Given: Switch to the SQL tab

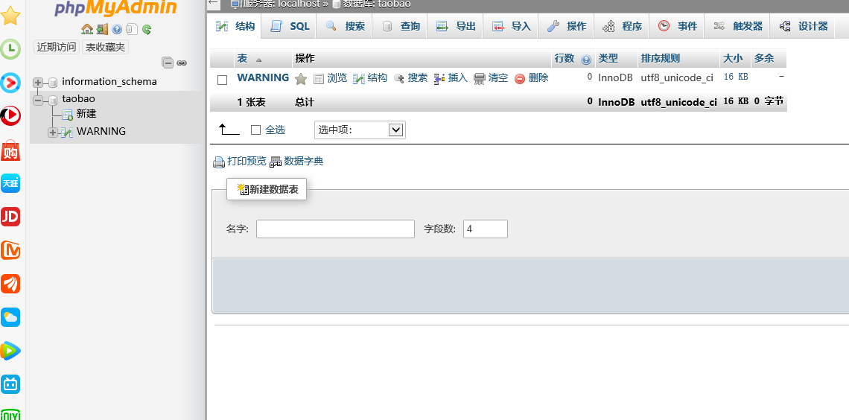Looking at the screenshot, I should tap(290, 26).
